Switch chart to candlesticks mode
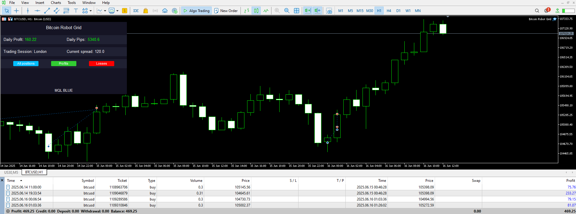 click(x=256, y=11)
